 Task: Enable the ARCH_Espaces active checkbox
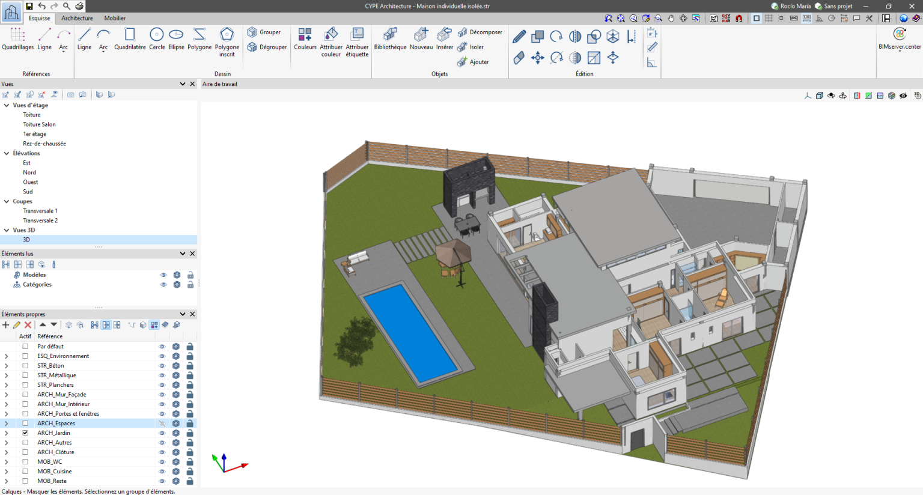25,424
